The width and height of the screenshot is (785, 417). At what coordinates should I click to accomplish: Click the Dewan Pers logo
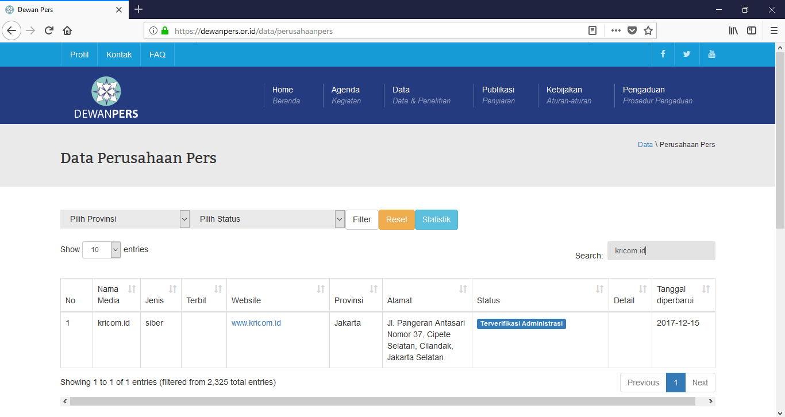click(106, 97)
